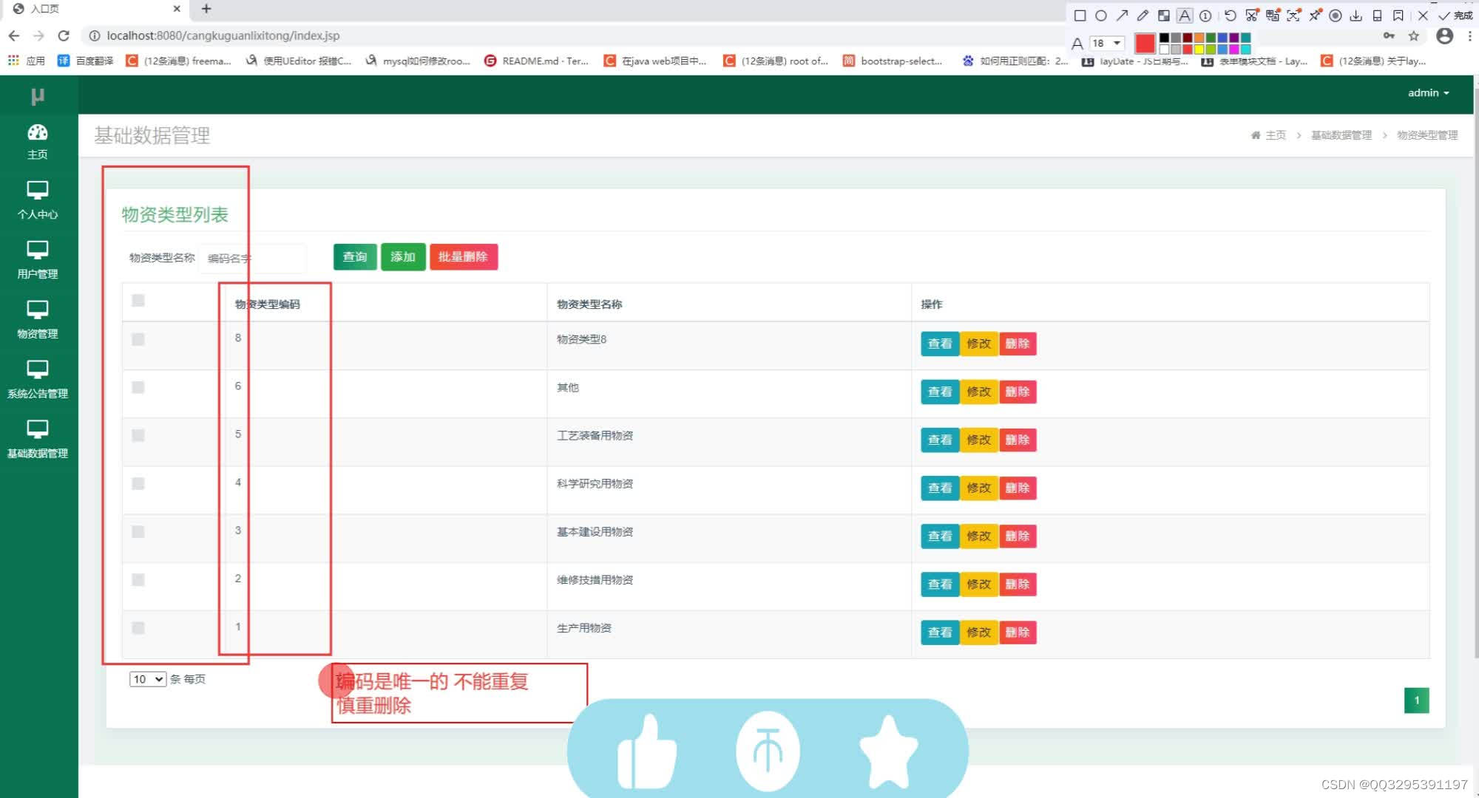
Task: Select the mosaic blur tool
Action: [1163, 16]
